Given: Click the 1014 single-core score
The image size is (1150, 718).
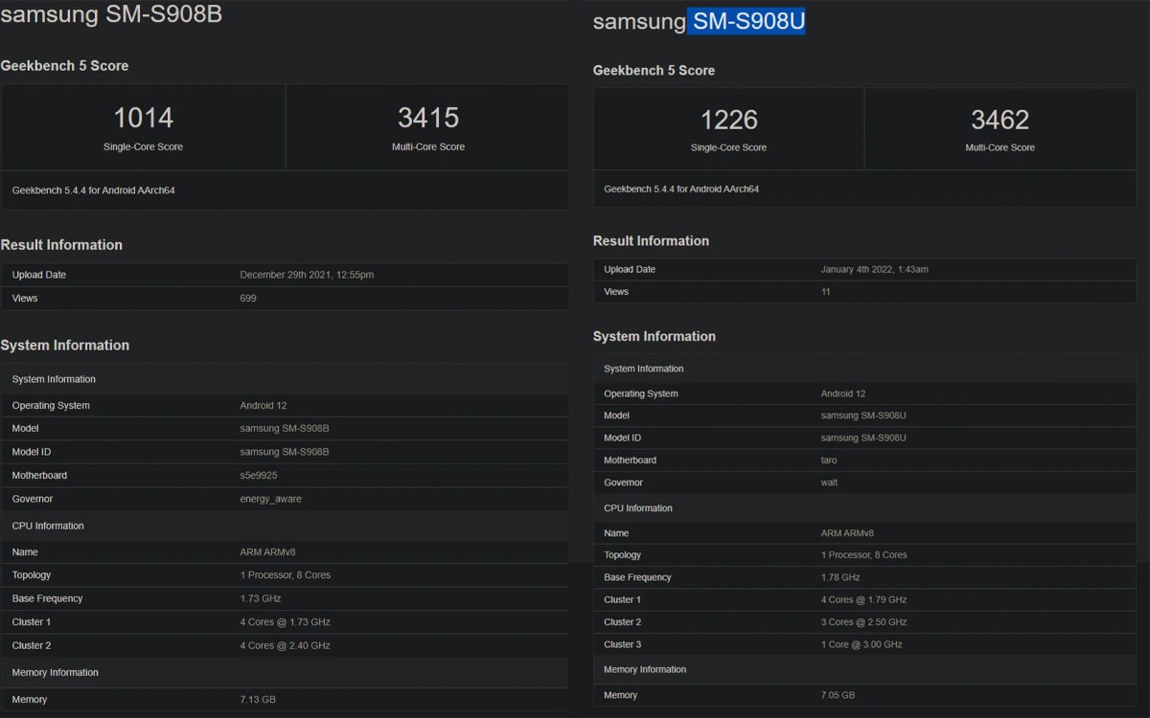Looking at the screenshot, I should pos(143,118).
